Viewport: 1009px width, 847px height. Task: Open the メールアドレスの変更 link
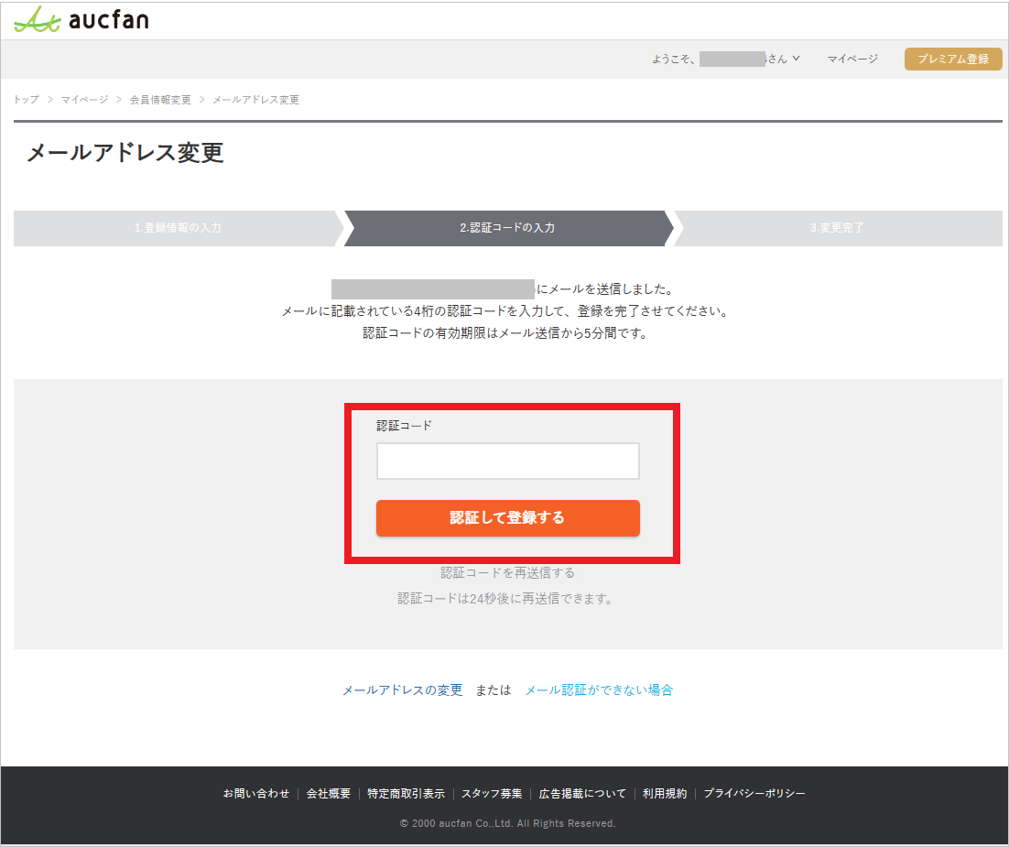tap(402, 690)
